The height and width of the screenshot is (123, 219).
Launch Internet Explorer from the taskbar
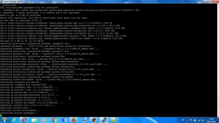[14, 120]
